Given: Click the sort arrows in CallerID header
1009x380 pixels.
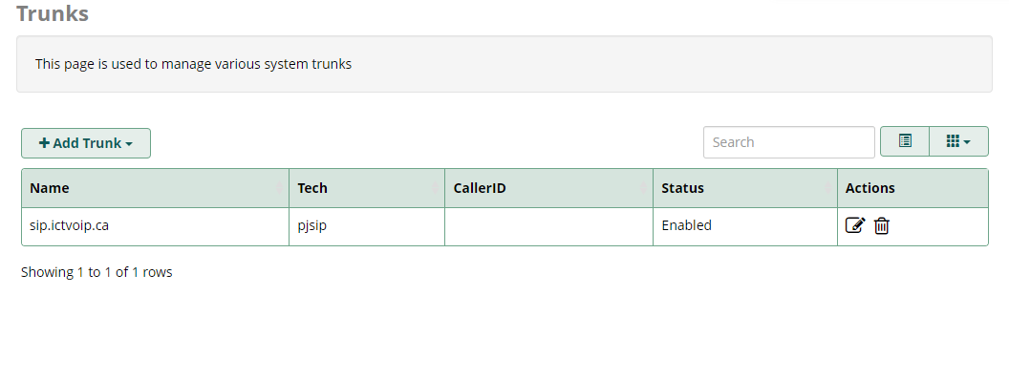Looking at the screenshot, I should click(644, 188).
